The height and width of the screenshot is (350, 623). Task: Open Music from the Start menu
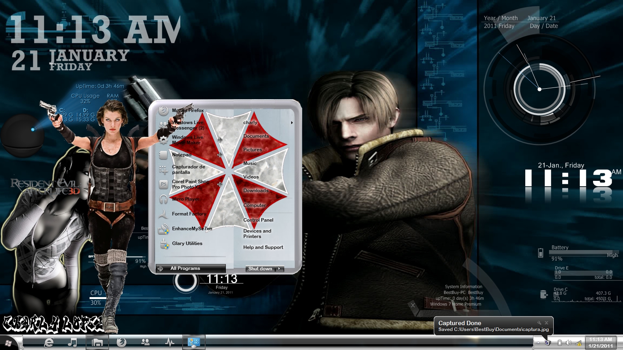(250, 163)
